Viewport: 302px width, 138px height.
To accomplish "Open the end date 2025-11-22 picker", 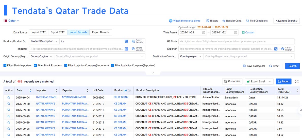I will tap(224, 32).
